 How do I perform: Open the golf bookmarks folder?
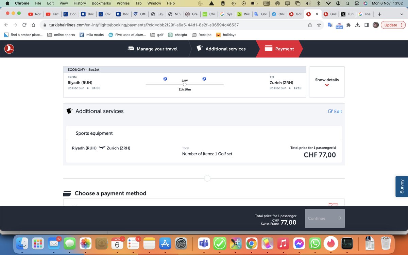pos(157,35)
